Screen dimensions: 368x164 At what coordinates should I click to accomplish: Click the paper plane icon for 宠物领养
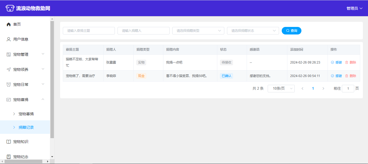point(9,69)
